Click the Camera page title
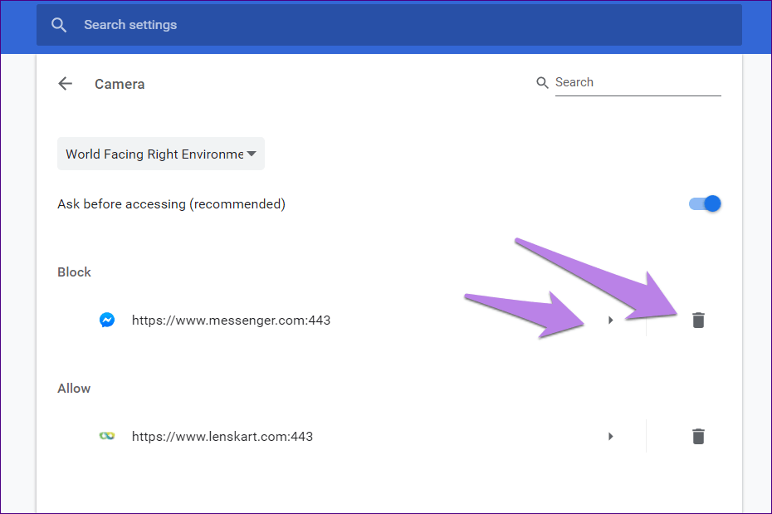The height and width of the screenshot is (514, 772). coord(120,84)
